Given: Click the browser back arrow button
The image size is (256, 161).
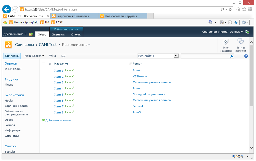Looking at the screenshot, I should coord(7,9).
